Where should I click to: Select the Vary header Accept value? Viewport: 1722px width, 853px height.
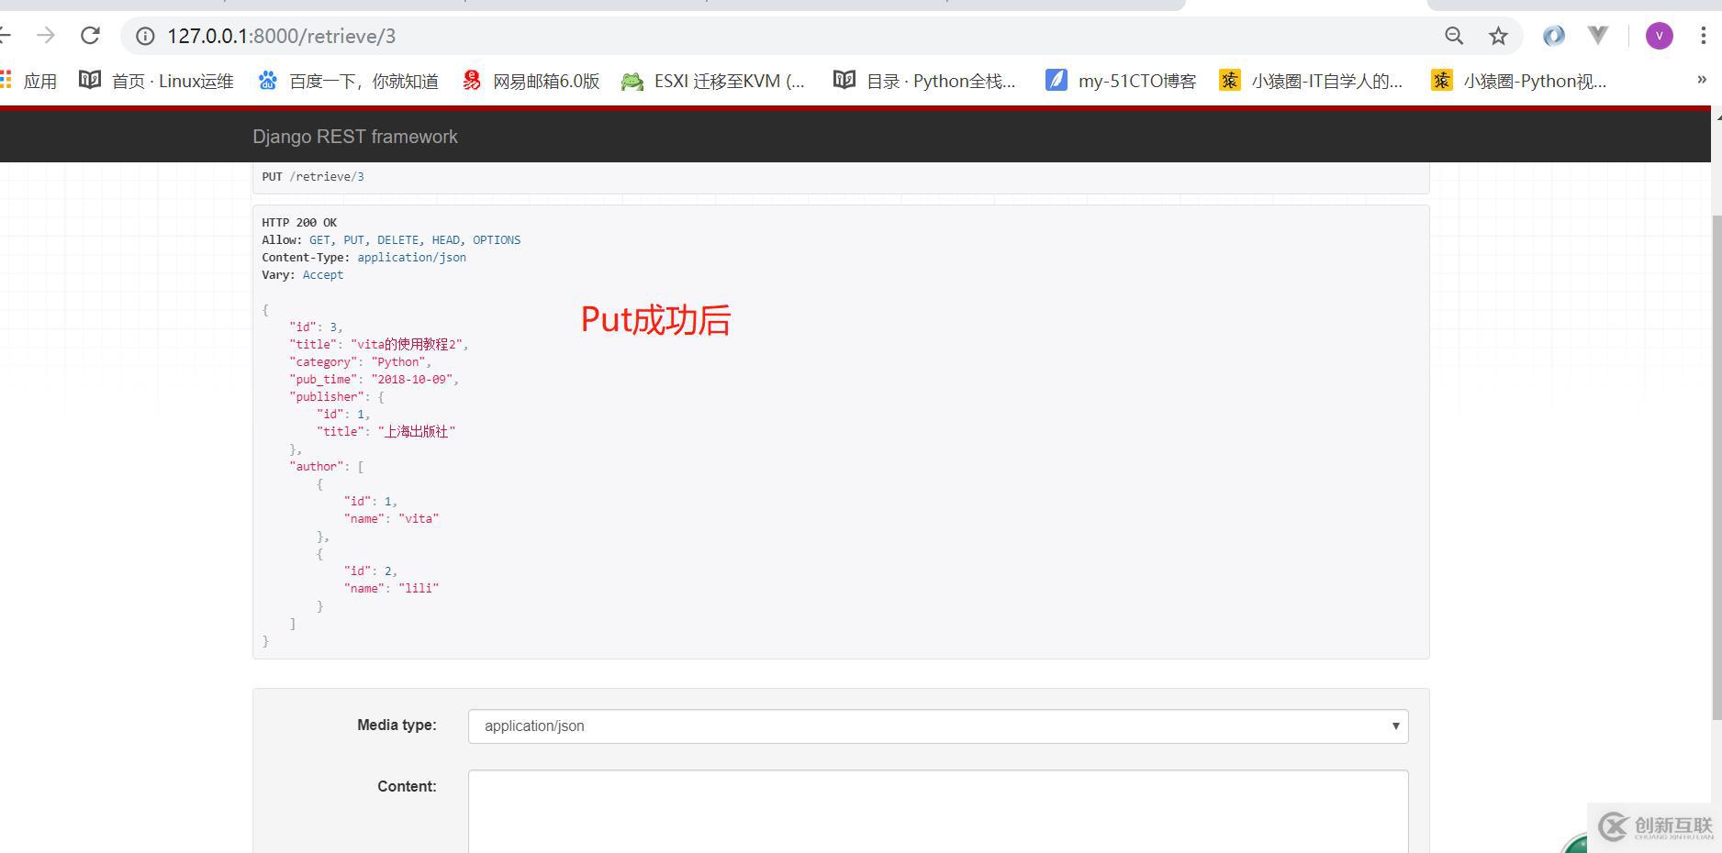[323, 274]
